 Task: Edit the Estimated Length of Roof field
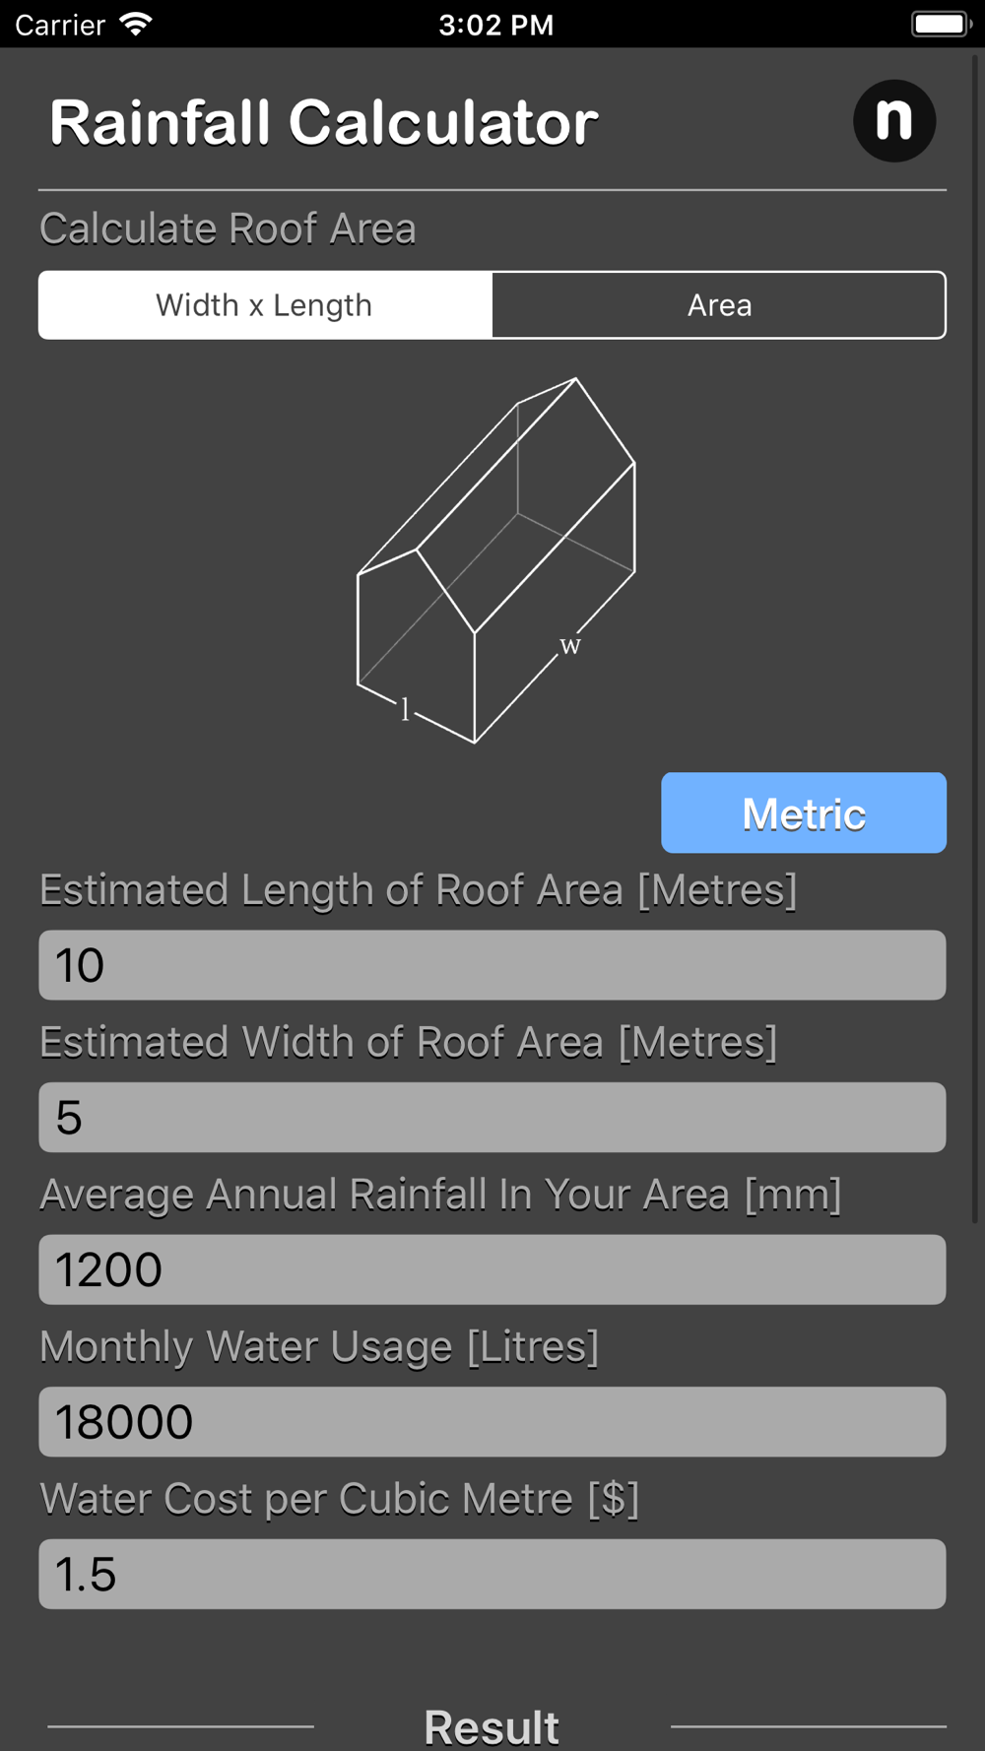[492, 965]
